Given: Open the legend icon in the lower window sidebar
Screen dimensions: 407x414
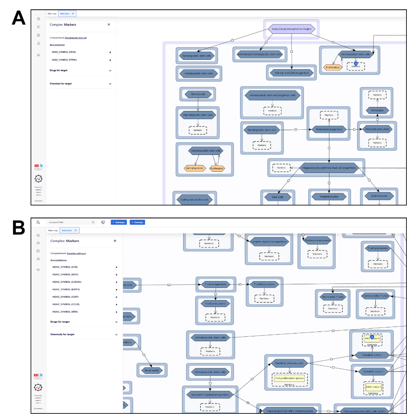Looking at the screenshot, I should tap(39, 269).
